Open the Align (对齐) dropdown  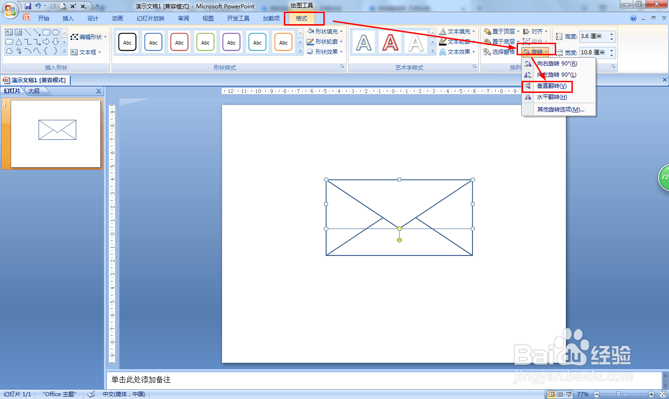536,31
